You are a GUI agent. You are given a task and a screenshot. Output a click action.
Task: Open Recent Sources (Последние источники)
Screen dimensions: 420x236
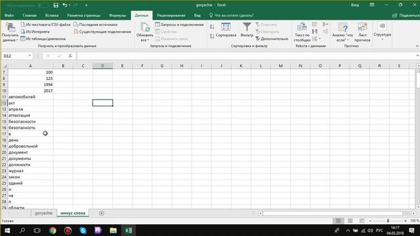tap(96, 25)
